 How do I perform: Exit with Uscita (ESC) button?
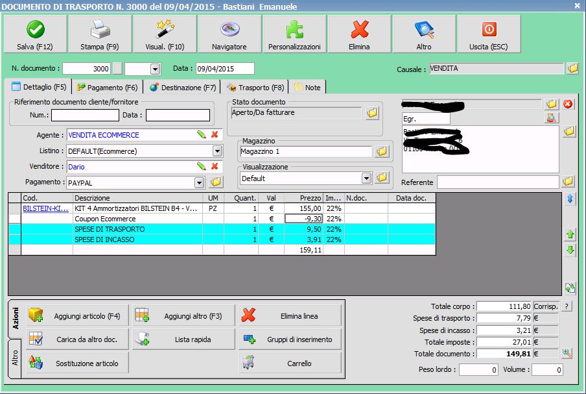[x=488, y=34]
